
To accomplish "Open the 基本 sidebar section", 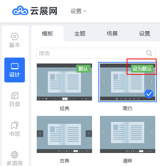I will point(15,40).
